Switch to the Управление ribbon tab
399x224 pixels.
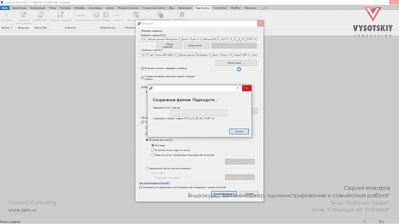[185, 8]
